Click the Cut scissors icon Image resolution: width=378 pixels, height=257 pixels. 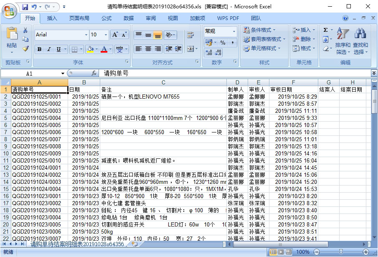tap(25, 30)
